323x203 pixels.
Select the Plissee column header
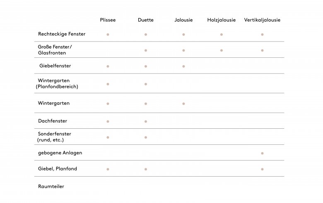[x=108, y=20]
